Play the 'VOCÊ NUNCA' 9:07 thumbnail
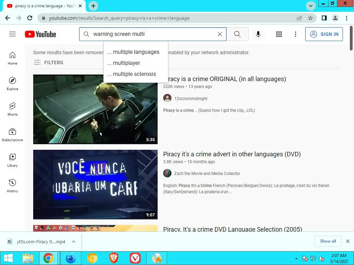 pos(95,185)
